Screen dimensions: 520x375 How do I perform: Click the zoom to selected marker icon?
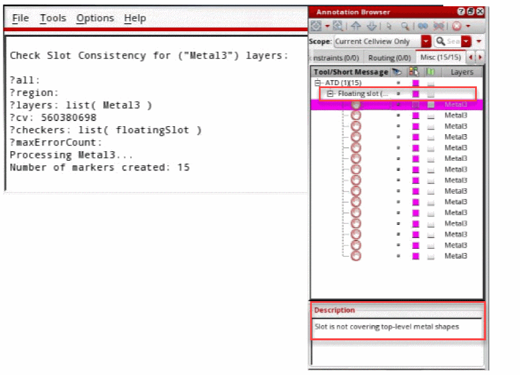[x=338, y=26]
